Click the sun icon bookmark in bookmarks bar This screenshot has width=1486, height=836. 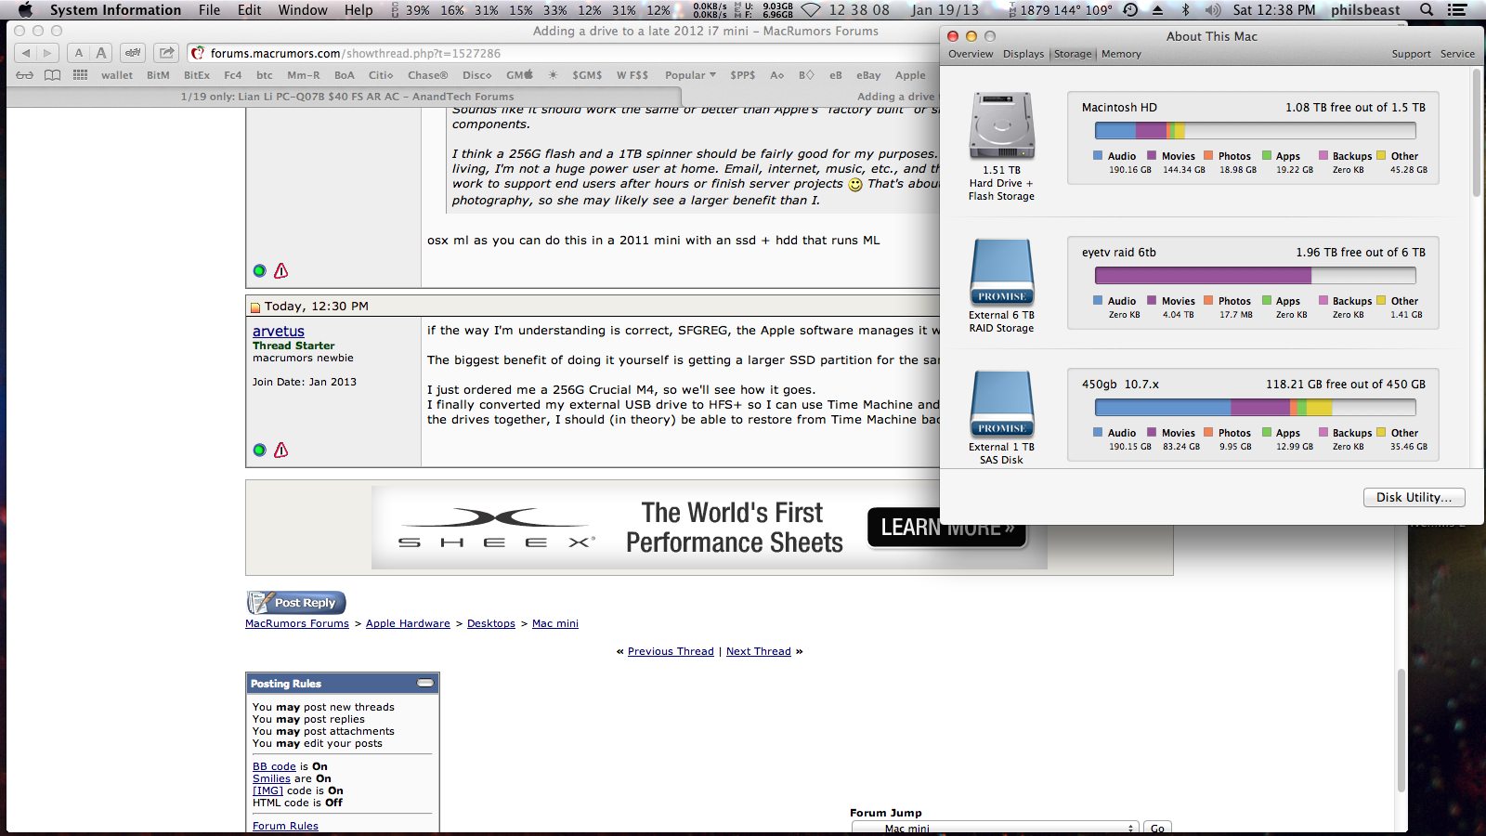pos(553,75)
